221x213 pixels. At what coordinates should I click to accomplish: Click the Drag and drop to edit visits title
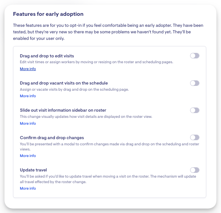[x=47, y=56]
